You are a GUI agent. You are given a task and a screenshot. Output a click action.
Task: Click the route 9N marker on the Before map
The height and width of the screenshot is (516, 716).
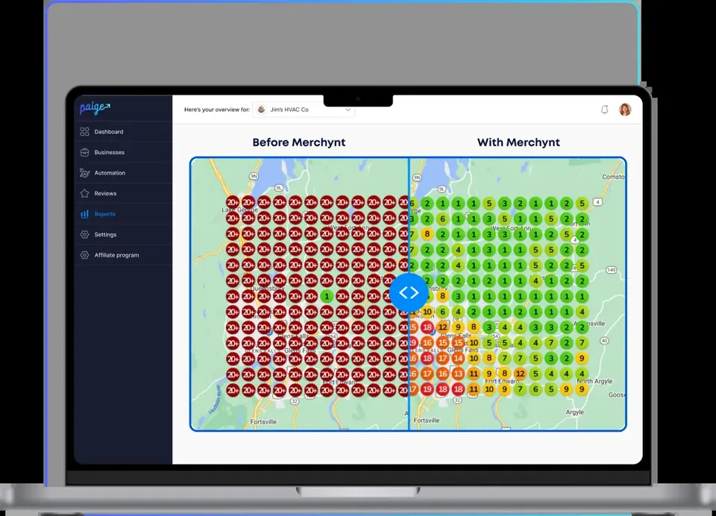[254, 176]
